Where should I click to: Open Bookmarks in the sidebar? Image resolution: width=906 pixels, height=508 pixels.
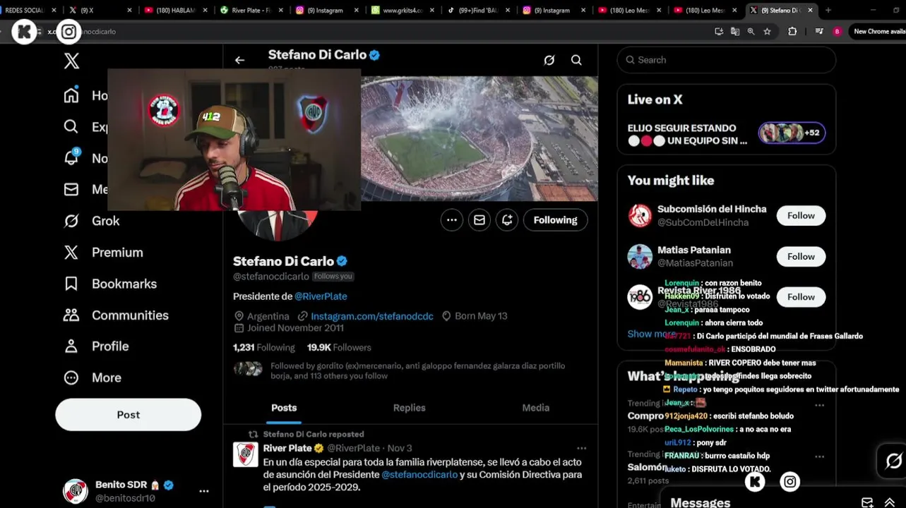point(110,284)
